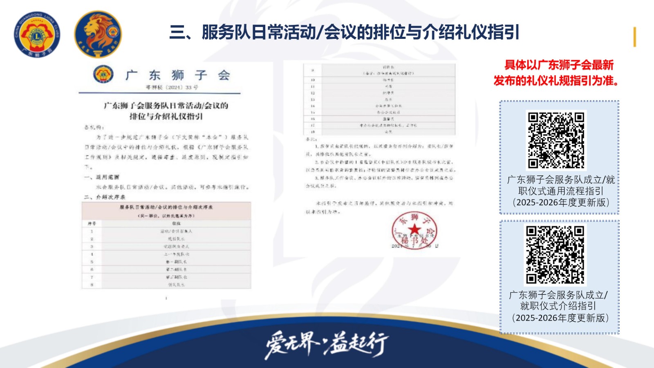
Task: Click the 广东狮子会 letterhead heading
Action: [178, 75]
